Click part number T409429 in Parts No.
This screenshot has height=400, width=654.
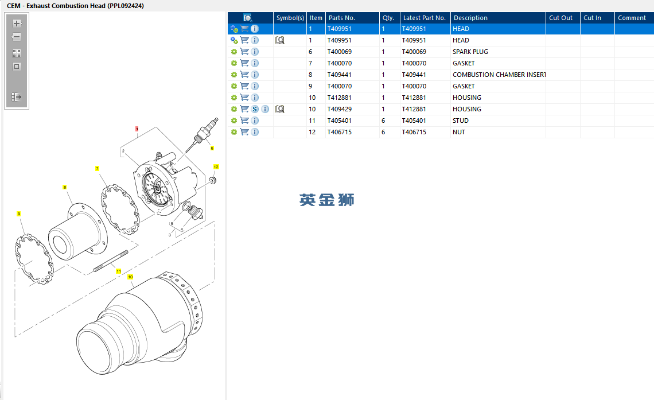pos(340,109)
